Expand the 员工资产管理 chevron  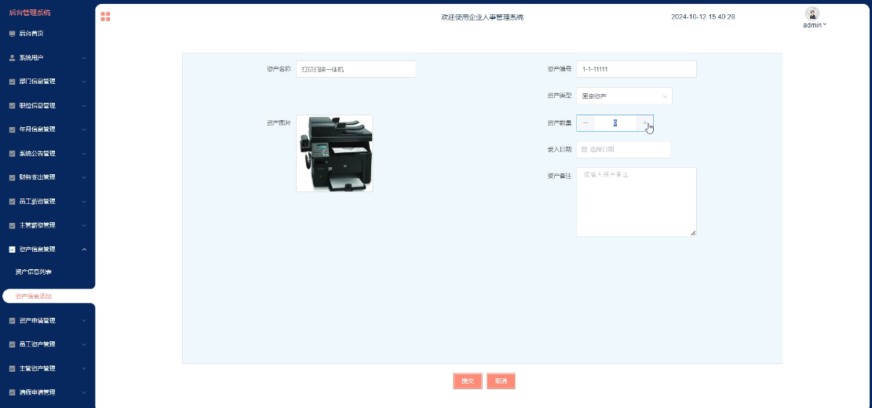coord(84,344)
